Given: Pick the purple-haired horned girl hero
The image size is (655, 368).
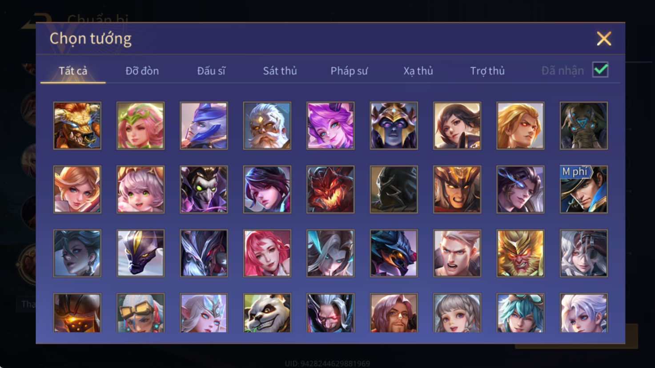Looking at the screenshot, I should (330, 126).
